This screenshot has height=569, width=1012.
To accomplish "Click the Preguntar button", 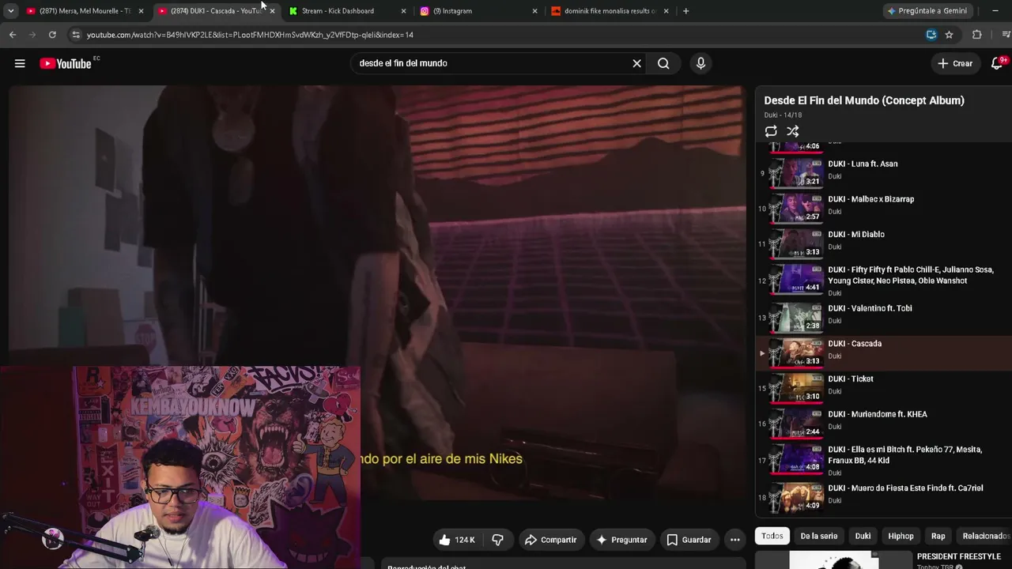I will (621, 540).
